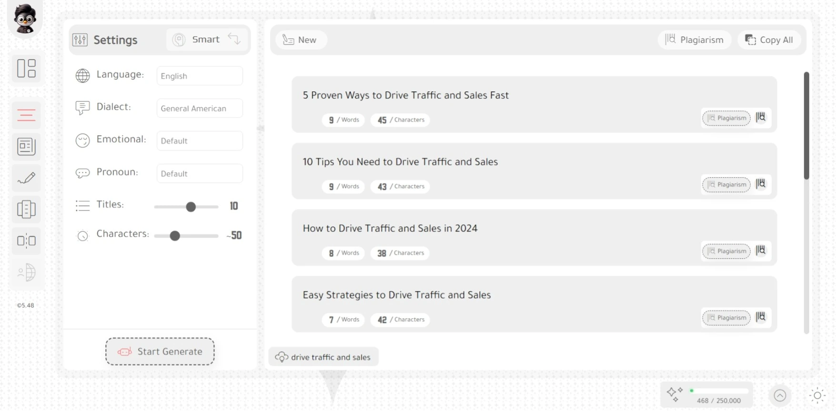Click the '45 / Characters' badge

point(400,120)
